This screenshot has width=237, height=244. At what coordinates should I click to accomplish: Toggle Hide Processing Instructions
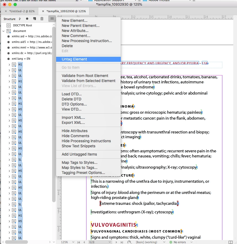pos(86,141)
